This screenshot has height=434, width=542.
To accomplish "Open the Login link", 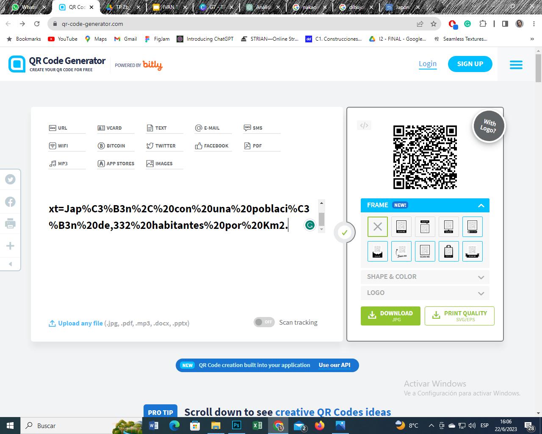I will tap(428, 64).
